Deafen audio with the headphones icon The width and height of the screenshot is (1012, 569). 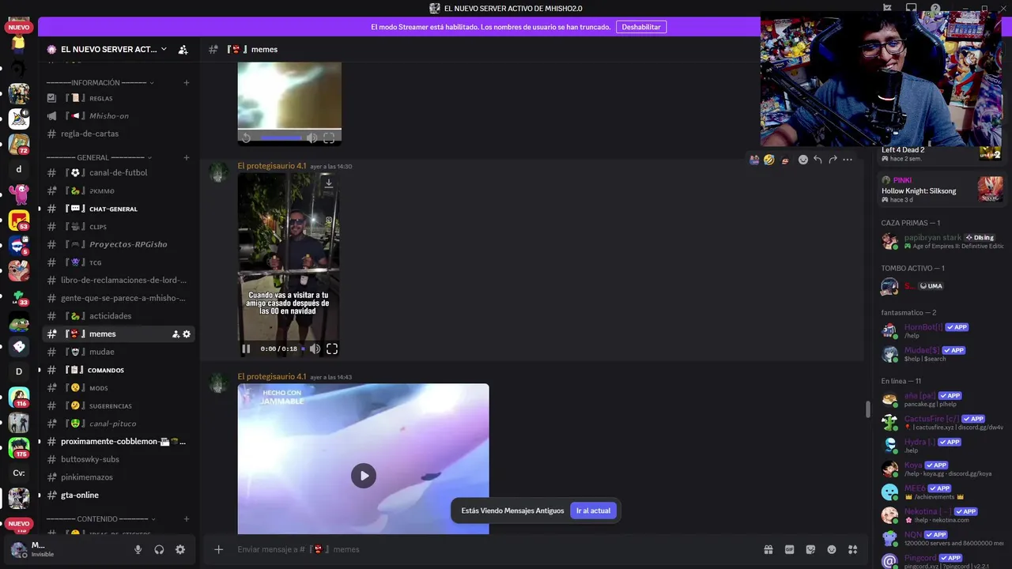pyautogui.click(x=159, y=550)
